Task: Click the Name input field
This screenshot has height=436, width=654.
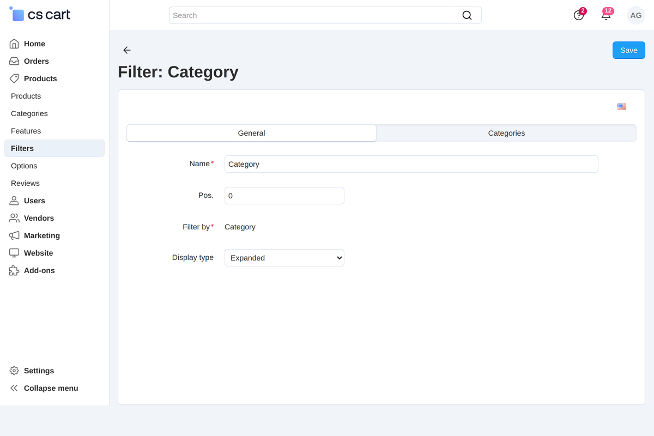Action: pos(411,164)
